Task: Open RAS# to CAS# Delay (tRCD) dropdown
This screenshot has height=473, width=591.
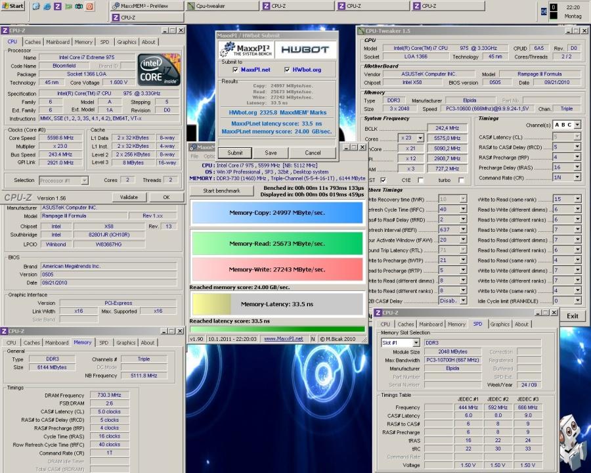Action: coord(577,147)
